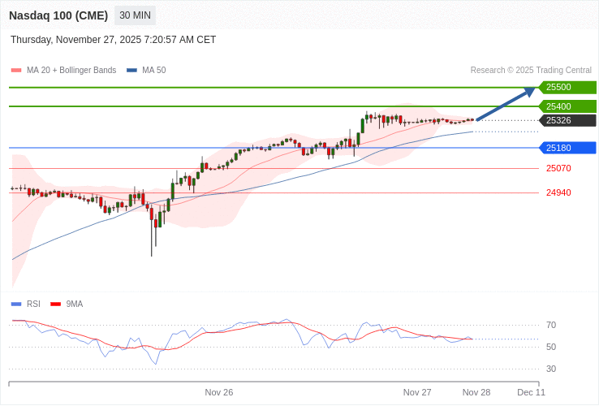
Task: Click the Thursday, November 27, 2025 timestamp
Action: [x=113, y=40]
